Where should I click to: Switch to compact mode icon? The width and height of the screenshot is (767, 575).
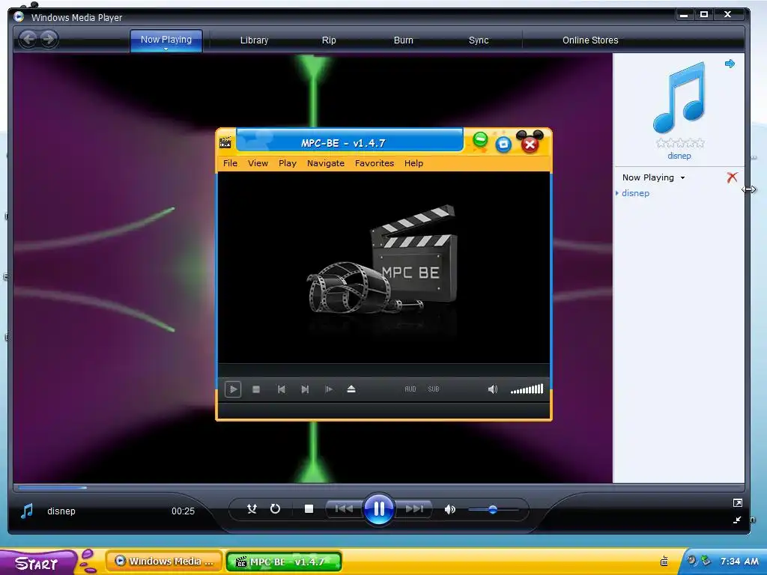[x=738, y=520]
